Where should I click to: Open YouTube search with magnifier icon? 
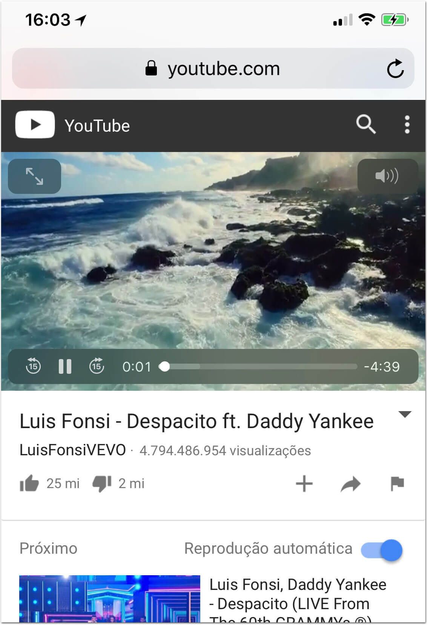pyautogui.click(x=366, y=124)
